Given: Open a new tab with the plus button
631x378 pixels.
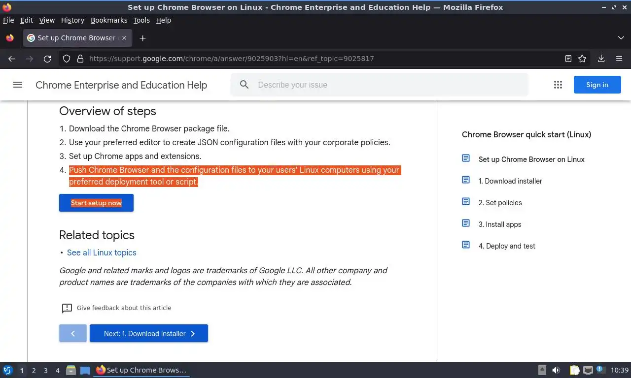Looking at the screenshot, I should click(142, 38).
